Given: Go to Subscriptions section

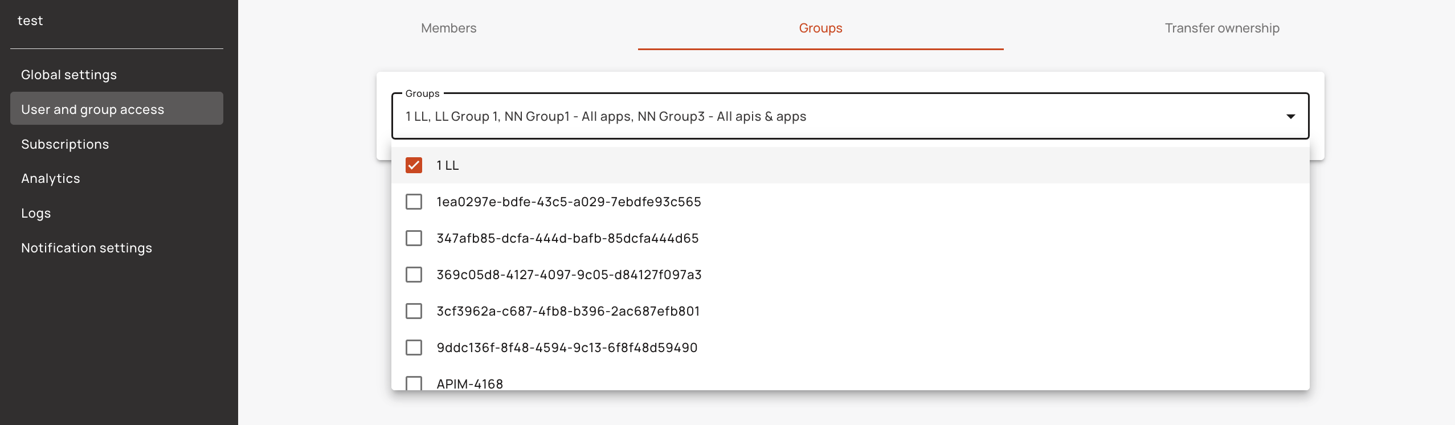Looking at the screenshot, I should [x=65, y=144].
